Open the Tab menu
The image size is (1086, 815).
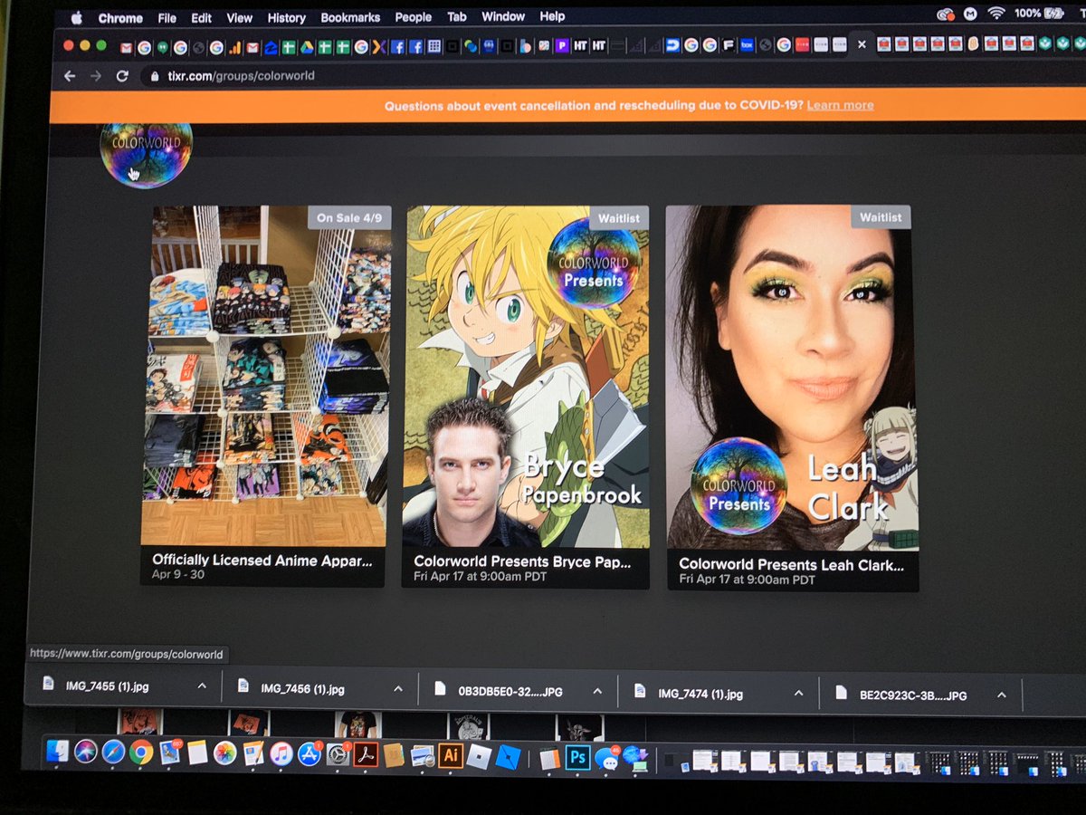point(457,17)
